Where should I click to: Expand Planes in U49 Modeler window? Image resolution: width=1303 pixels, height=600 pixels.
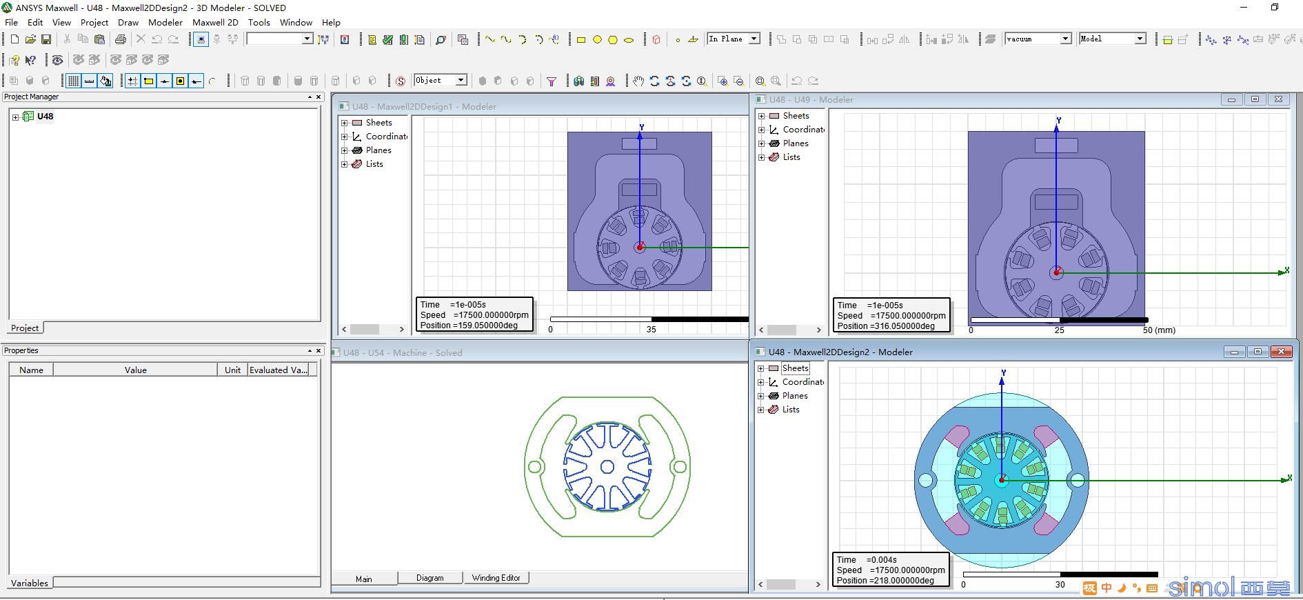click(762, 143)
